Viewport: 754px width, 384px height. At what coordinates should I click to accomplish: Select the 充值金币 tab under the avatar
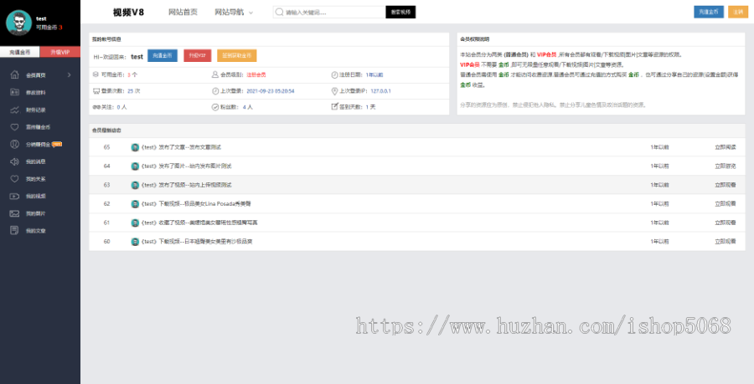coord(20,52)
